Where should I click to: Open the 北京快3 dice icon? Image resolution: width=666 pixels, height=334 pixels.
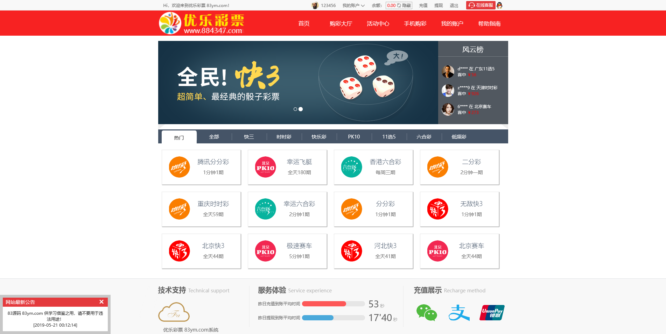(179, 251)
